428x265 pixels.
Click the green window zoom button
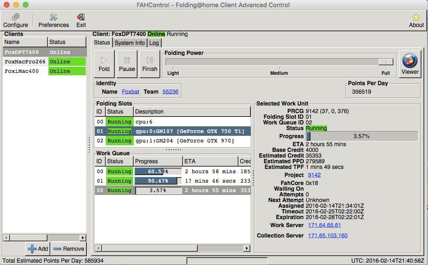click(26, 5)
